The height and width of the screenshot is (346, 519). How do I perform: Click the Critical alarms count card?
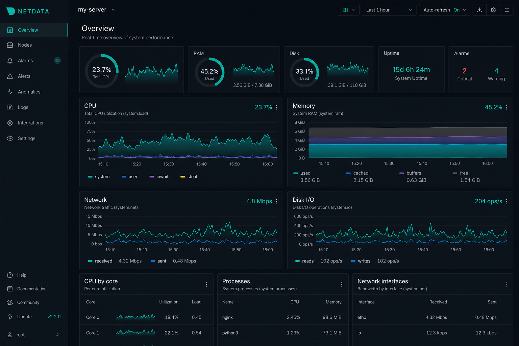pyautogui.click(x=465, y=74)
